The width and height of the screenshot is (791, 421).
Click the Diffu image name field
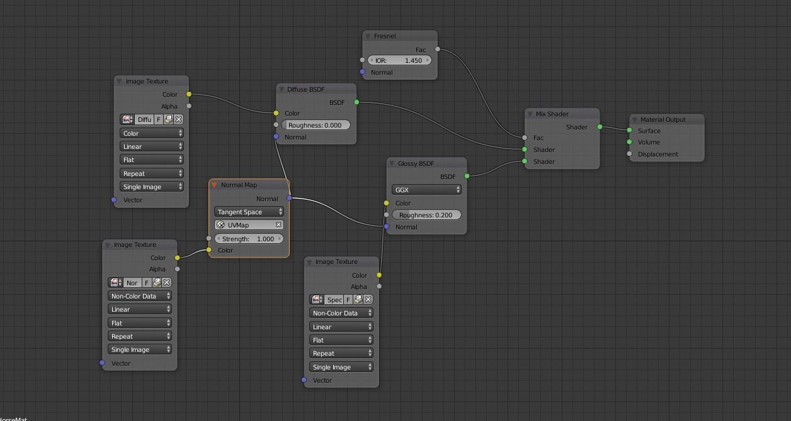(144, 119)
